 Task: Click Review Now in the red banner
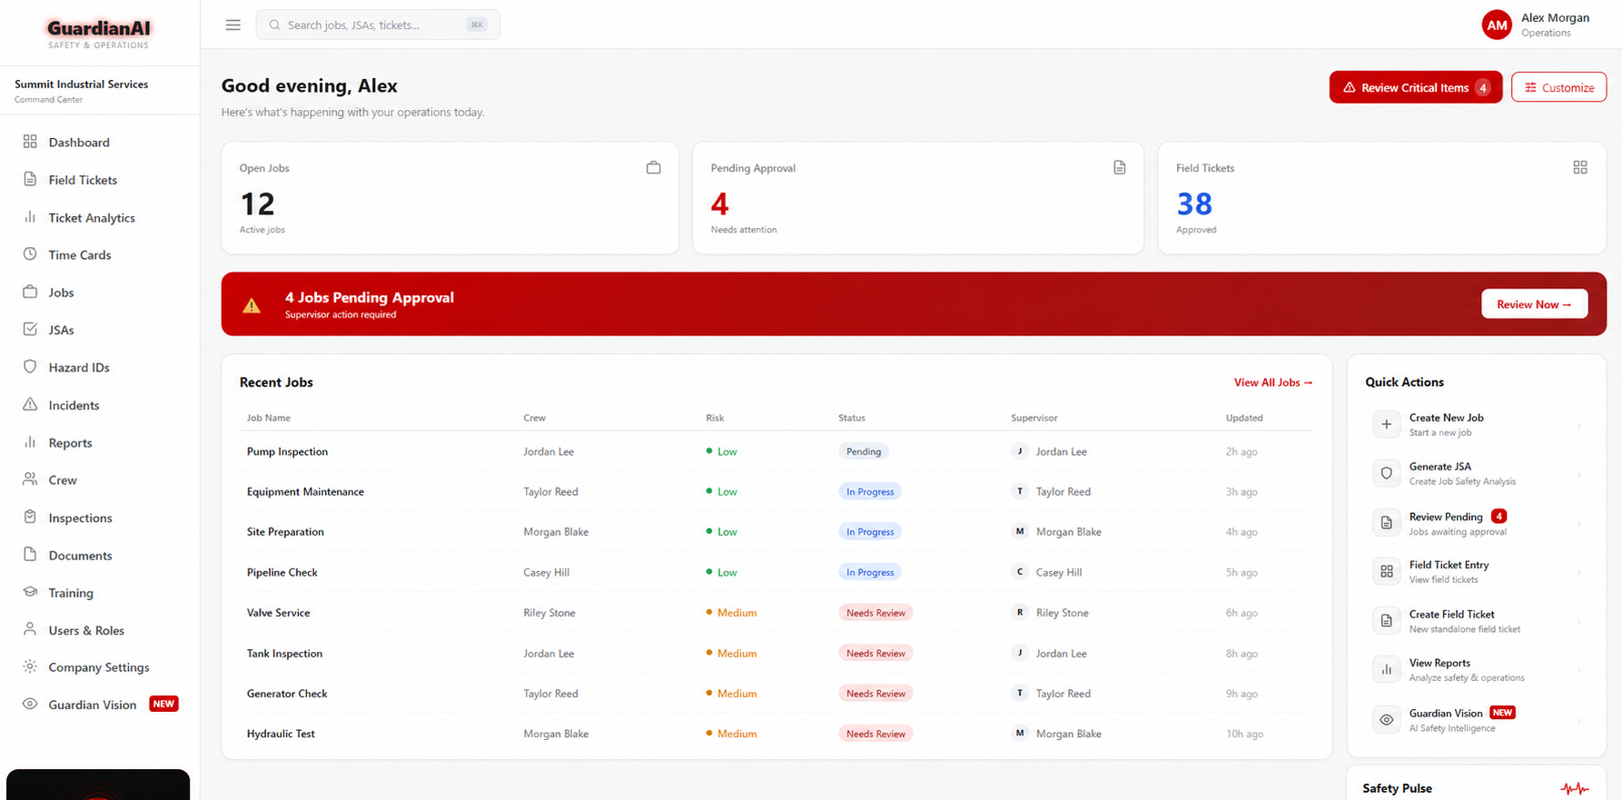[1534, 304]
